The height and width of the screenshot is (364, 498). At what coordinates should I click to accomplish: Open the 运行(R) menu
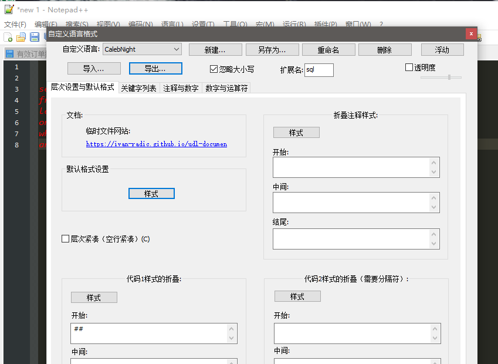[x=294, y=24]
